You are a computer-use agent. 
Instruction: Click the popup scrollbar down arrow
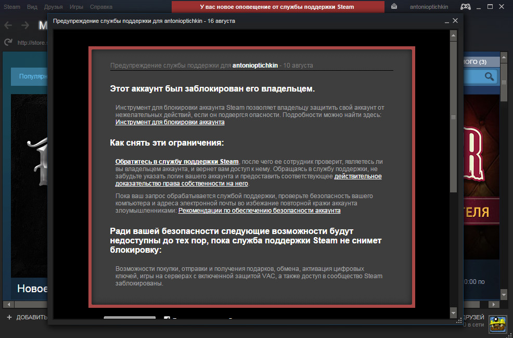[453, 313]
